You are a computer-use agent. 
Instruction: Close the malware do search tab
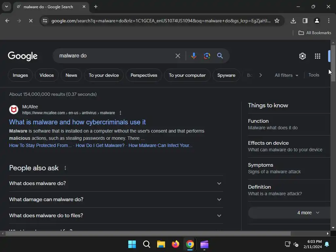(84, 7)
